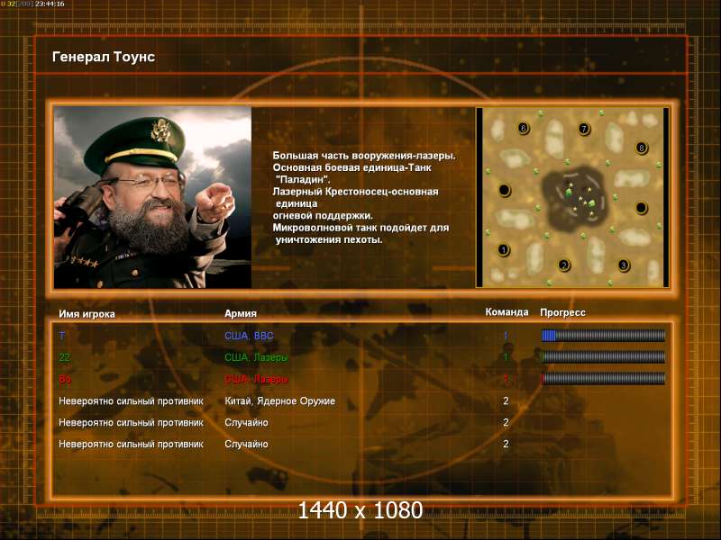Select start position 2 on the map
721x540 pixels.
564,265
